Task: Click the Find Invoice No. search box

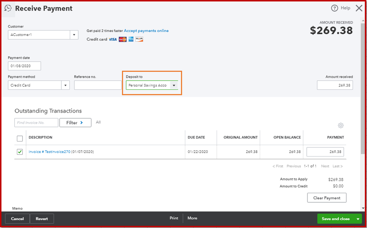Action: click(x=36, y=123)
